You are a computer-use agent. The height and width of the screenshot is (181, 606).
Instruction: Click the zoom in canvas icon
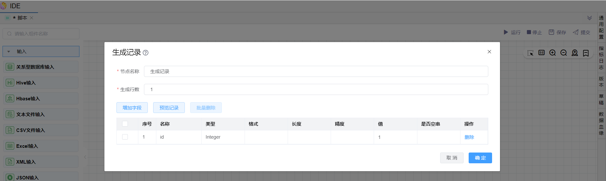(x=553, y=53)
